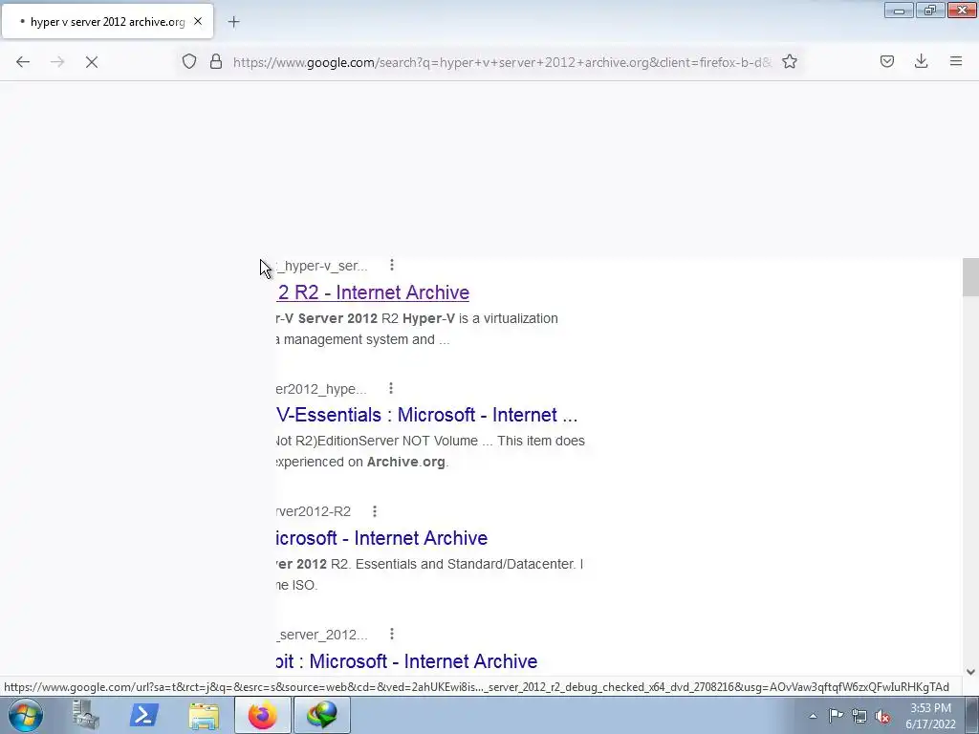Click the page vertical scrollbar thumb
This screenshot has width=979, height=734.
970,277
